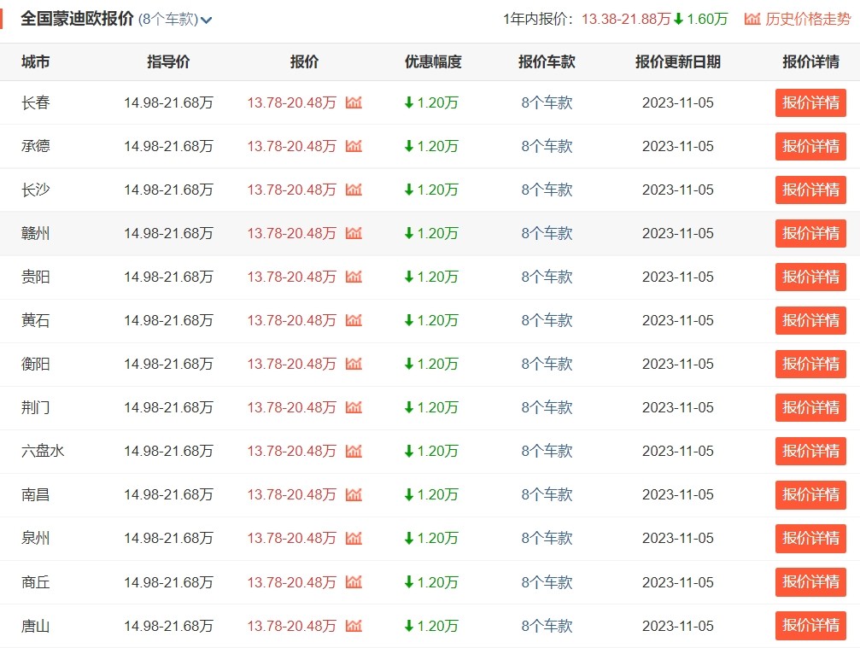Click the 优惠幅度 column header

[x=433, y=61]
